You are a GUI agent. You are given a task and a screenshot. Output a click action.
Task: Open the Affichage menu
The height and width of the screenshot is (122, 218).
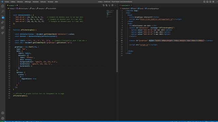tap(28, 2)
